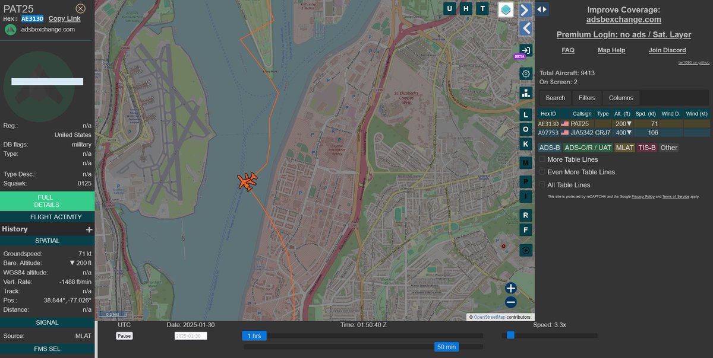Viewport: 713px width, 358px height.
Task: Click the replay playback icon on map
Action: coord(525,250)
